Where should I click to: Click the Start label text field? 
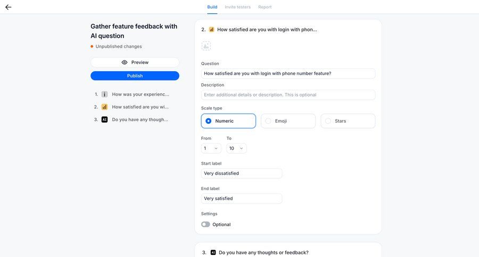coord(242,174)
